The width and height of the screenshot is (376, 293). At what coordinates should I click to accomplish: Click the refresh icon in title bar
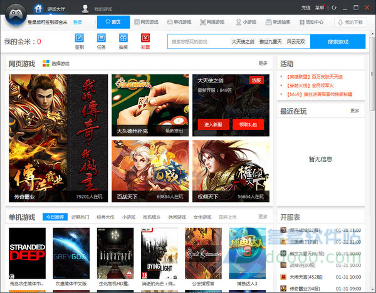[334, 7]
